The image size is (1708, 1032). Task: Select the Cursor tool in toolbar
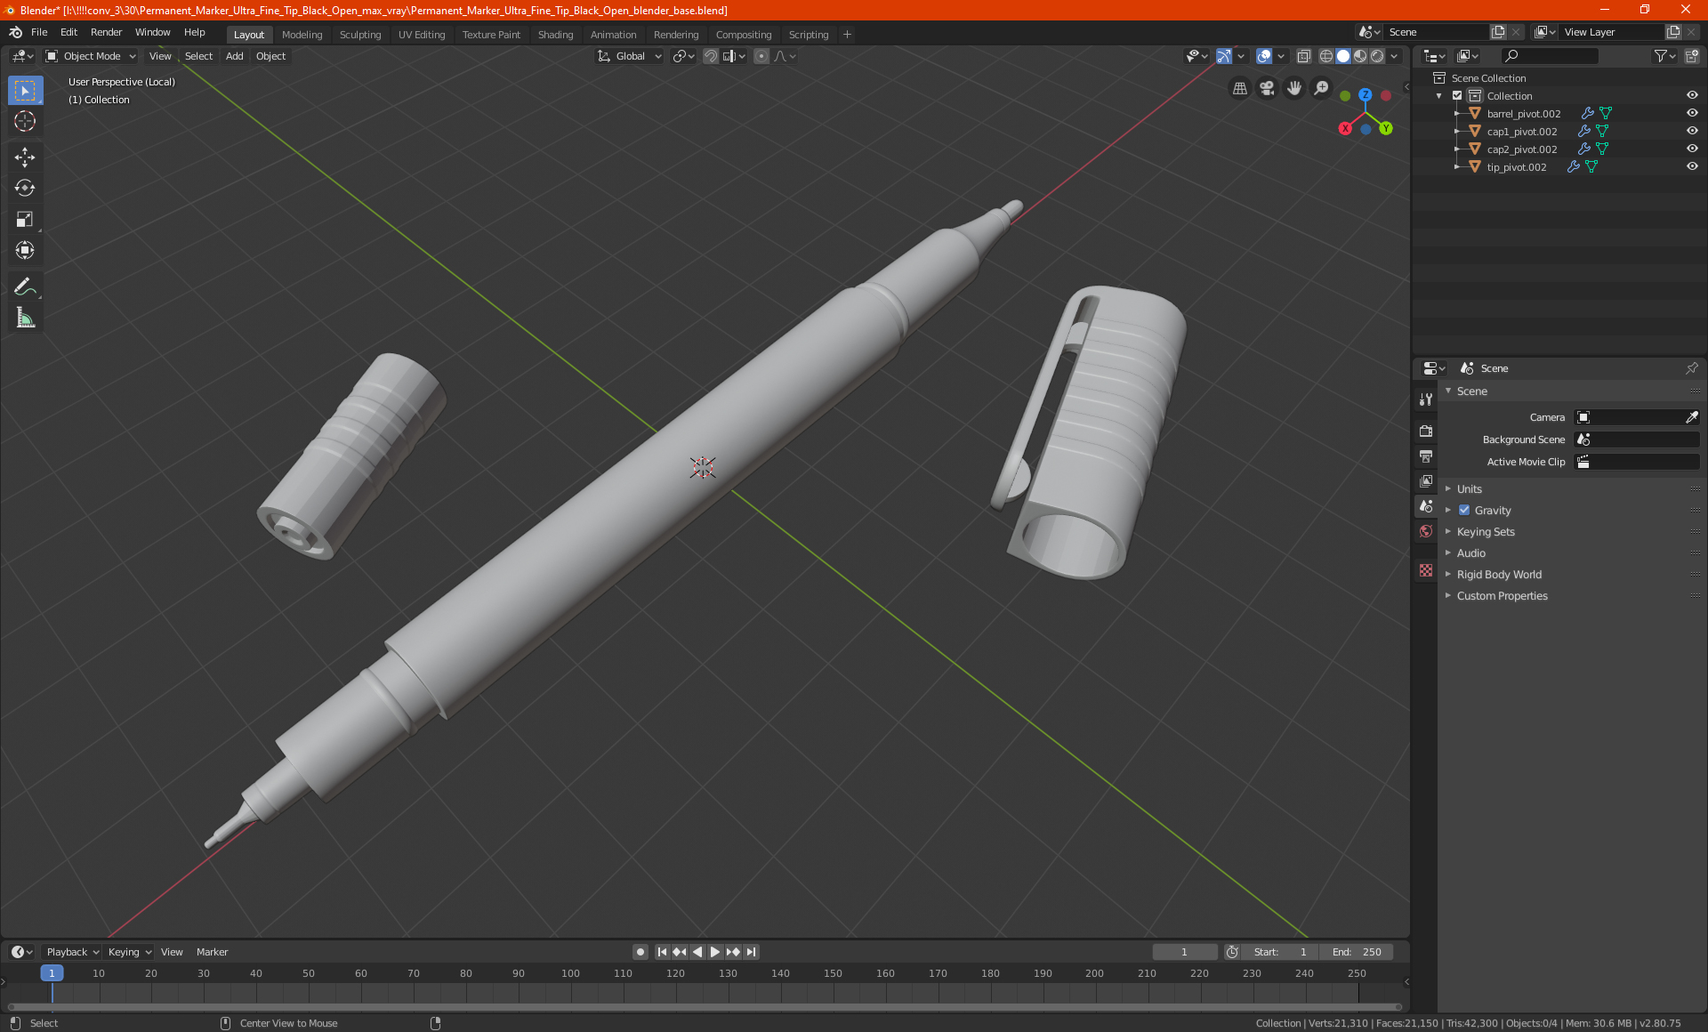[x=25, y=122]
